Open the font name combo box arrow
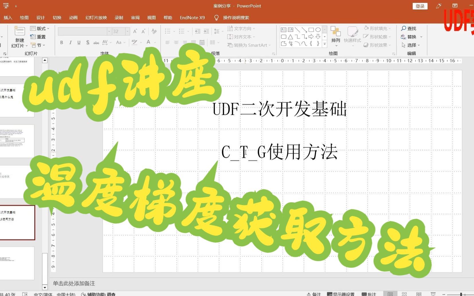474x296 pixels. click(109, 31)
